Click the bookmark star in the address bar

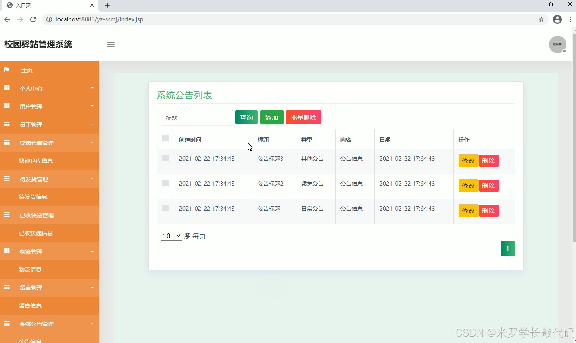[541, 19]
